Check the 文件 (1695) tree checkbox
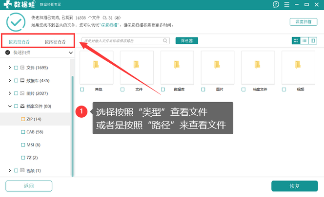324x197 pixels. pos(16,68)
